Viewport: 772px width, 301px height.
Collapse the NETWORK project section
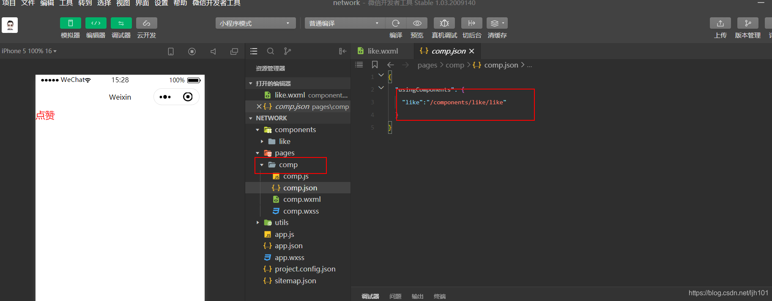(x=251, y=118)
